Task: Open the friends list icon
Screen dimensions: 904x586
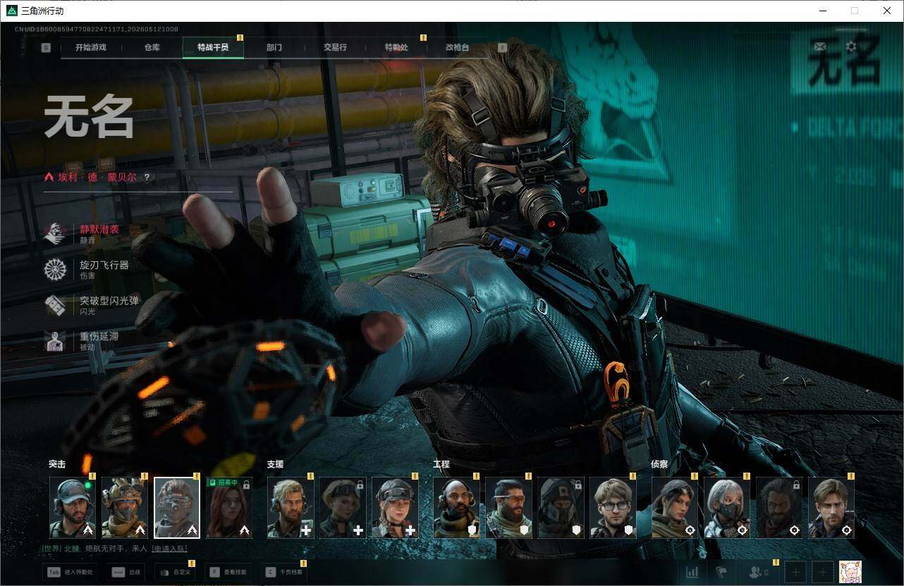Action: point(758,573)
